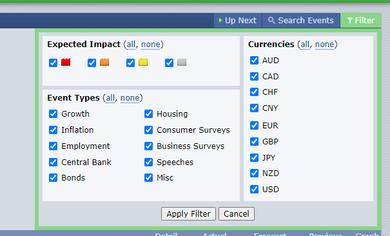Toggle the Growth event type checkbox

click(53, 114)
